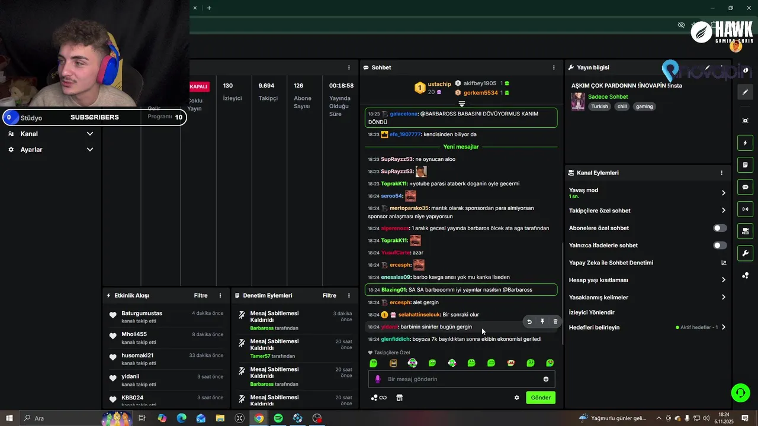758x426 pixels.
Task: Open Stüdyo in the left sidebar
Action: 31,118
